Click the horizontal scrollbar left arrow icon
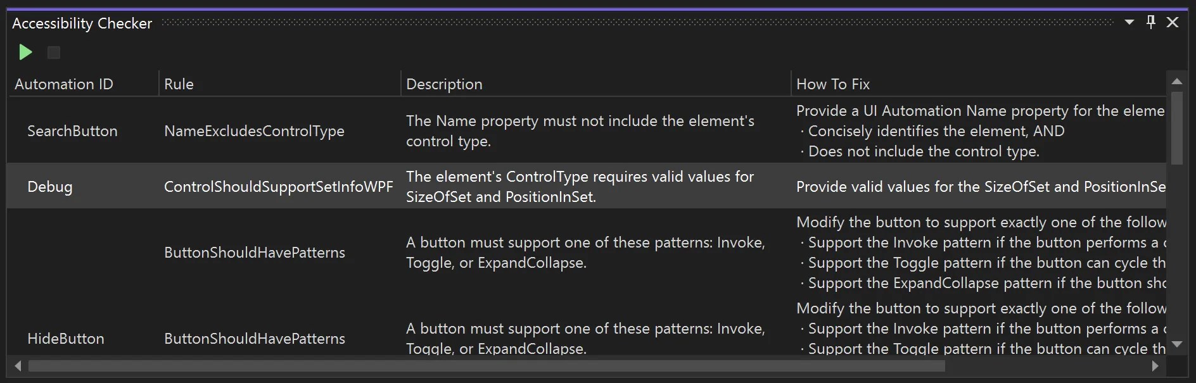Screen dimensions: 1196x383 click(17, 365)
